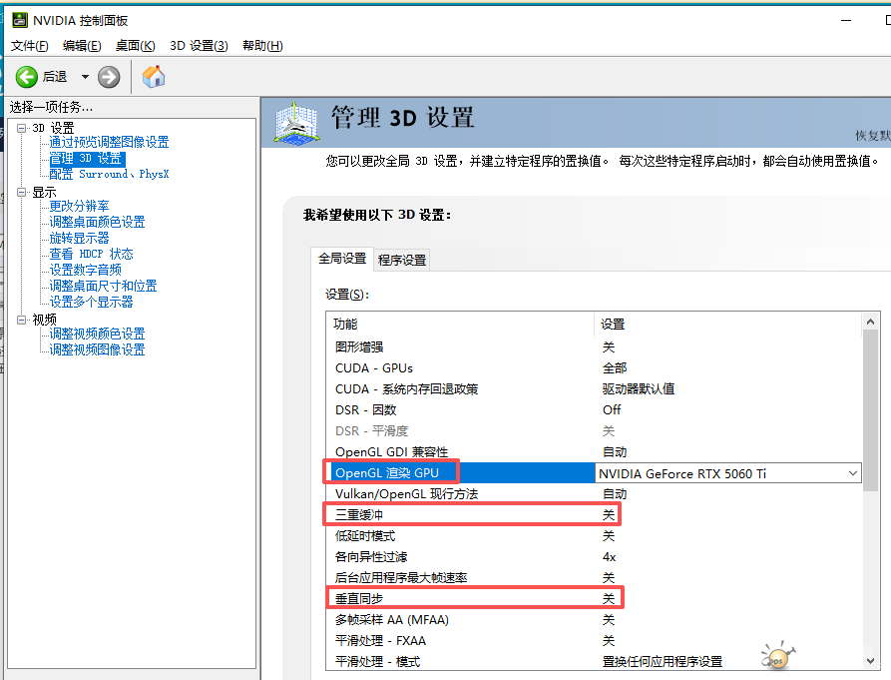Open the 3D 设置(3) menu
This screenshot has height=680, width=891.
(x=199, y=46)
